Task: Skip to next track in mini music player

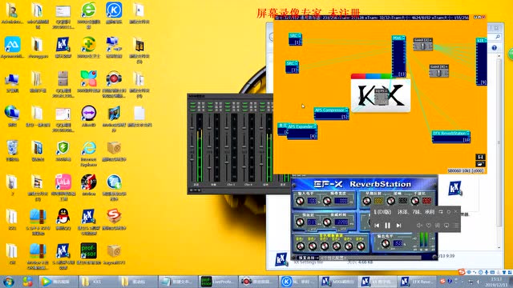Action: click(398, 226)
